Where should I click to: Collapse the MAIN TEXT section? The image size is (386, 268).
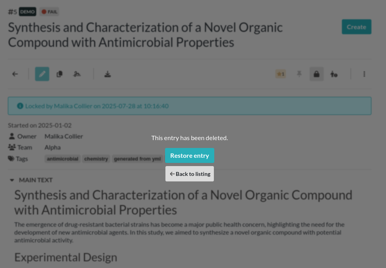tap(12, 180)
